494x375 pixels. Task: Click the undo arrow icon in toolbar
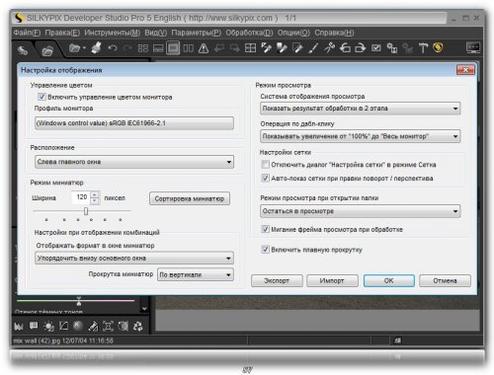(113, 48)
